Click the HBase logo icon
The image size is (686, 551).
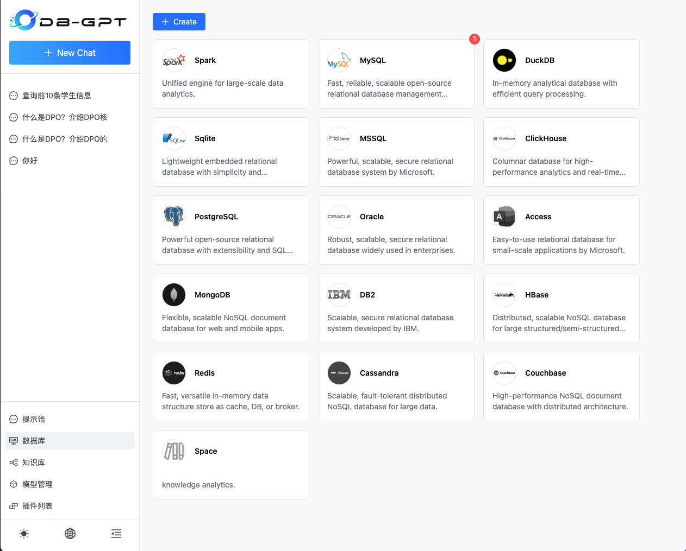[x=504, y=295]
